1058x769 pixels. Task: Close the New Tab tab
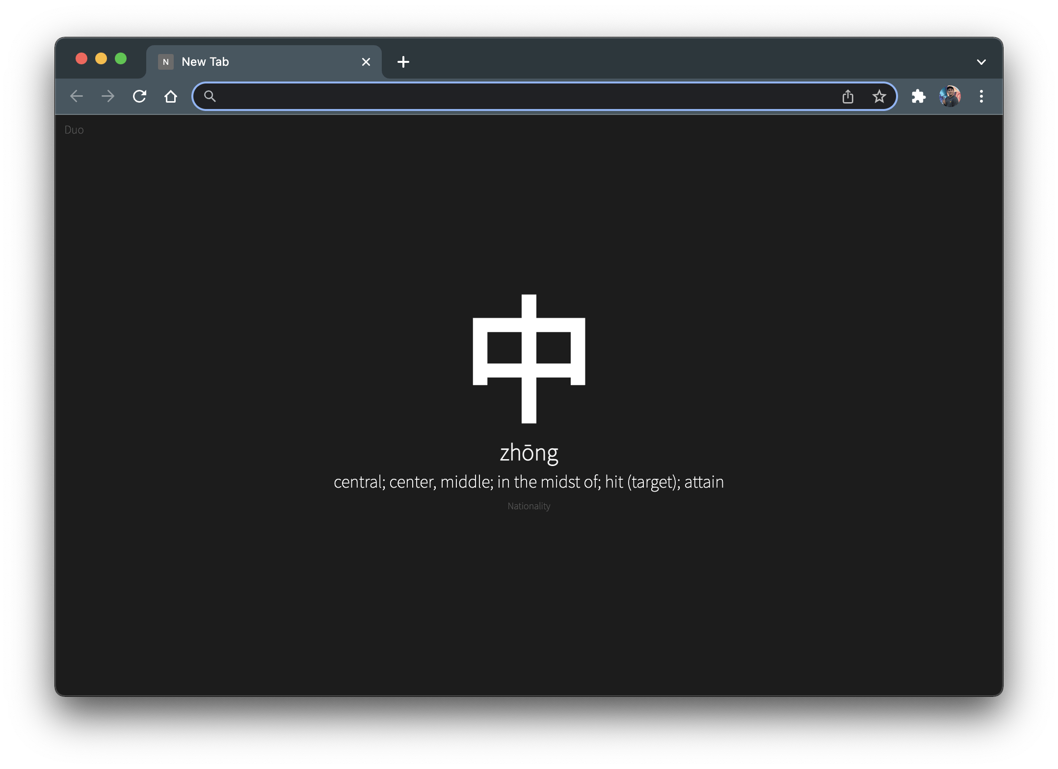click(366, 61)
